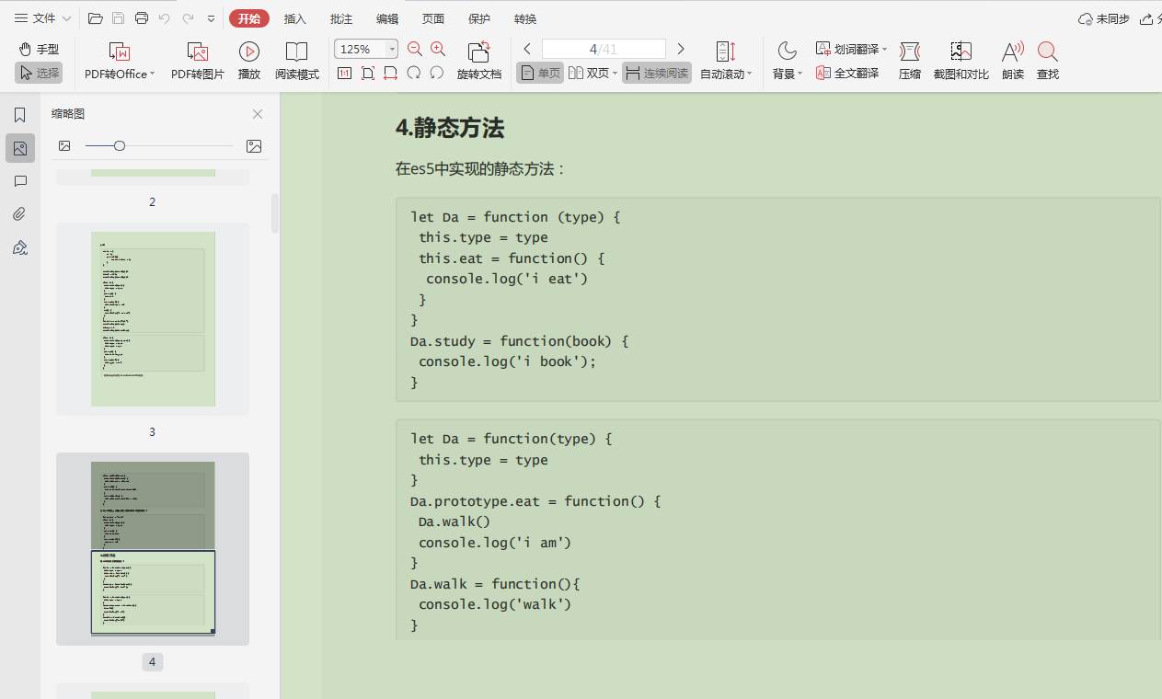Start 朗读 read aloud
The width and height of the screenshot is (1162, 699).
pyautogui.click(x=1013, y=62)
